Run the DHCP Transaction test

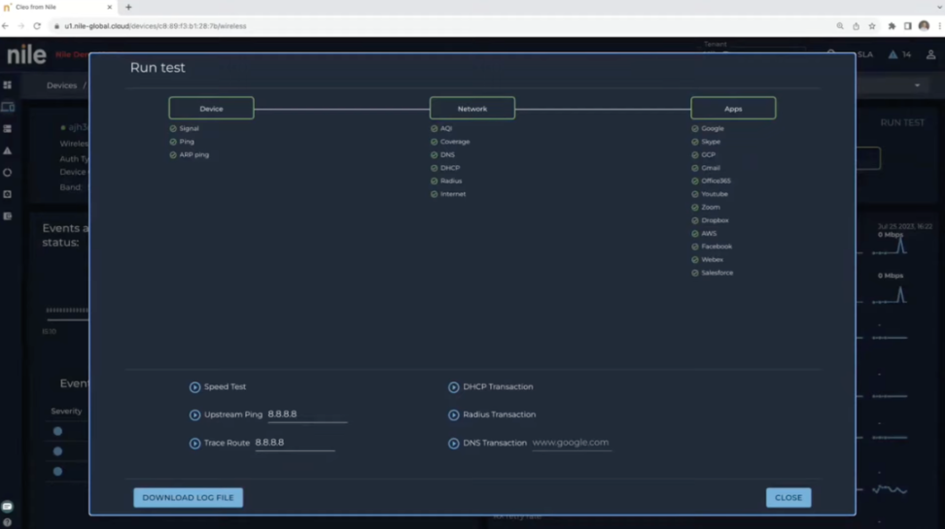coord(453,387)
